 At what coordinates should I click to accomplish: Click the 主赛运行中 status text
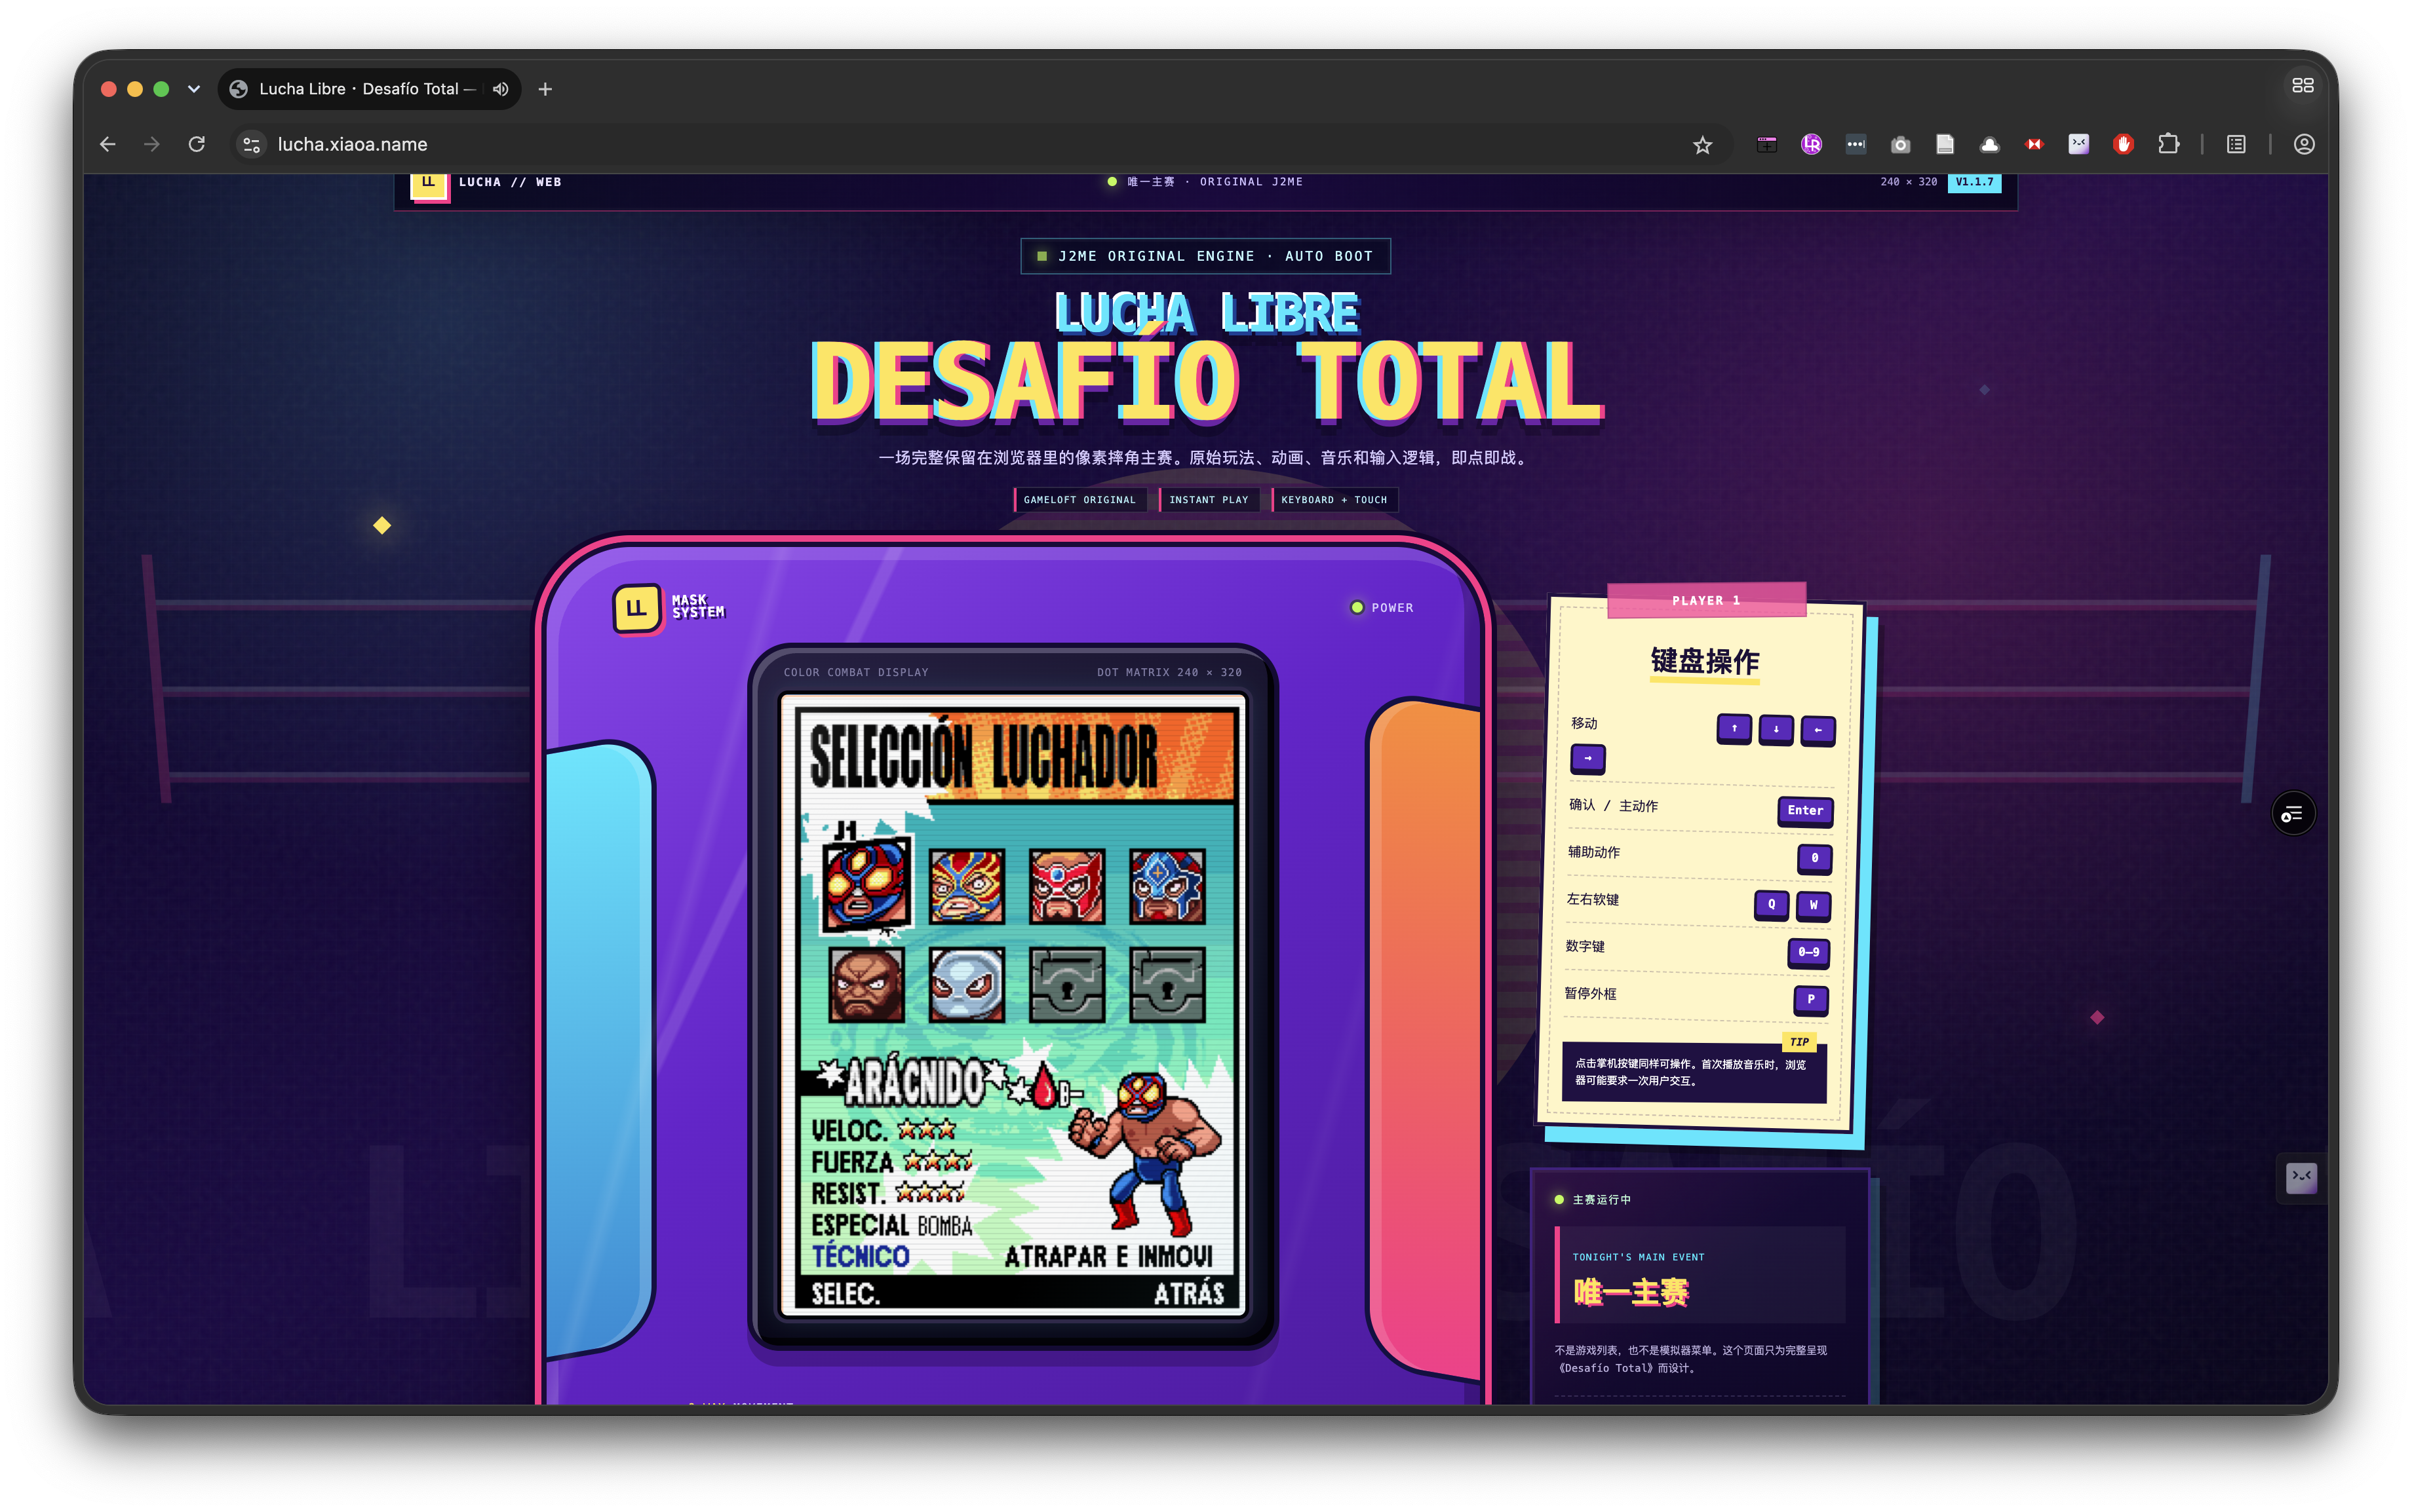click(x=1602, y=1200)
